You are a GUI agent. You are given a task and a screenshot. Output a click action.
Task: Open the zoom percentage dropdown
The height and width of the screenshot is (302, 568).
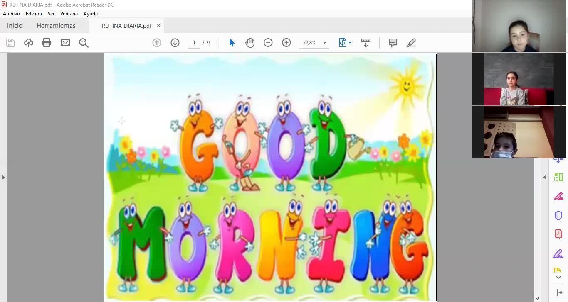tap(324, 43)
